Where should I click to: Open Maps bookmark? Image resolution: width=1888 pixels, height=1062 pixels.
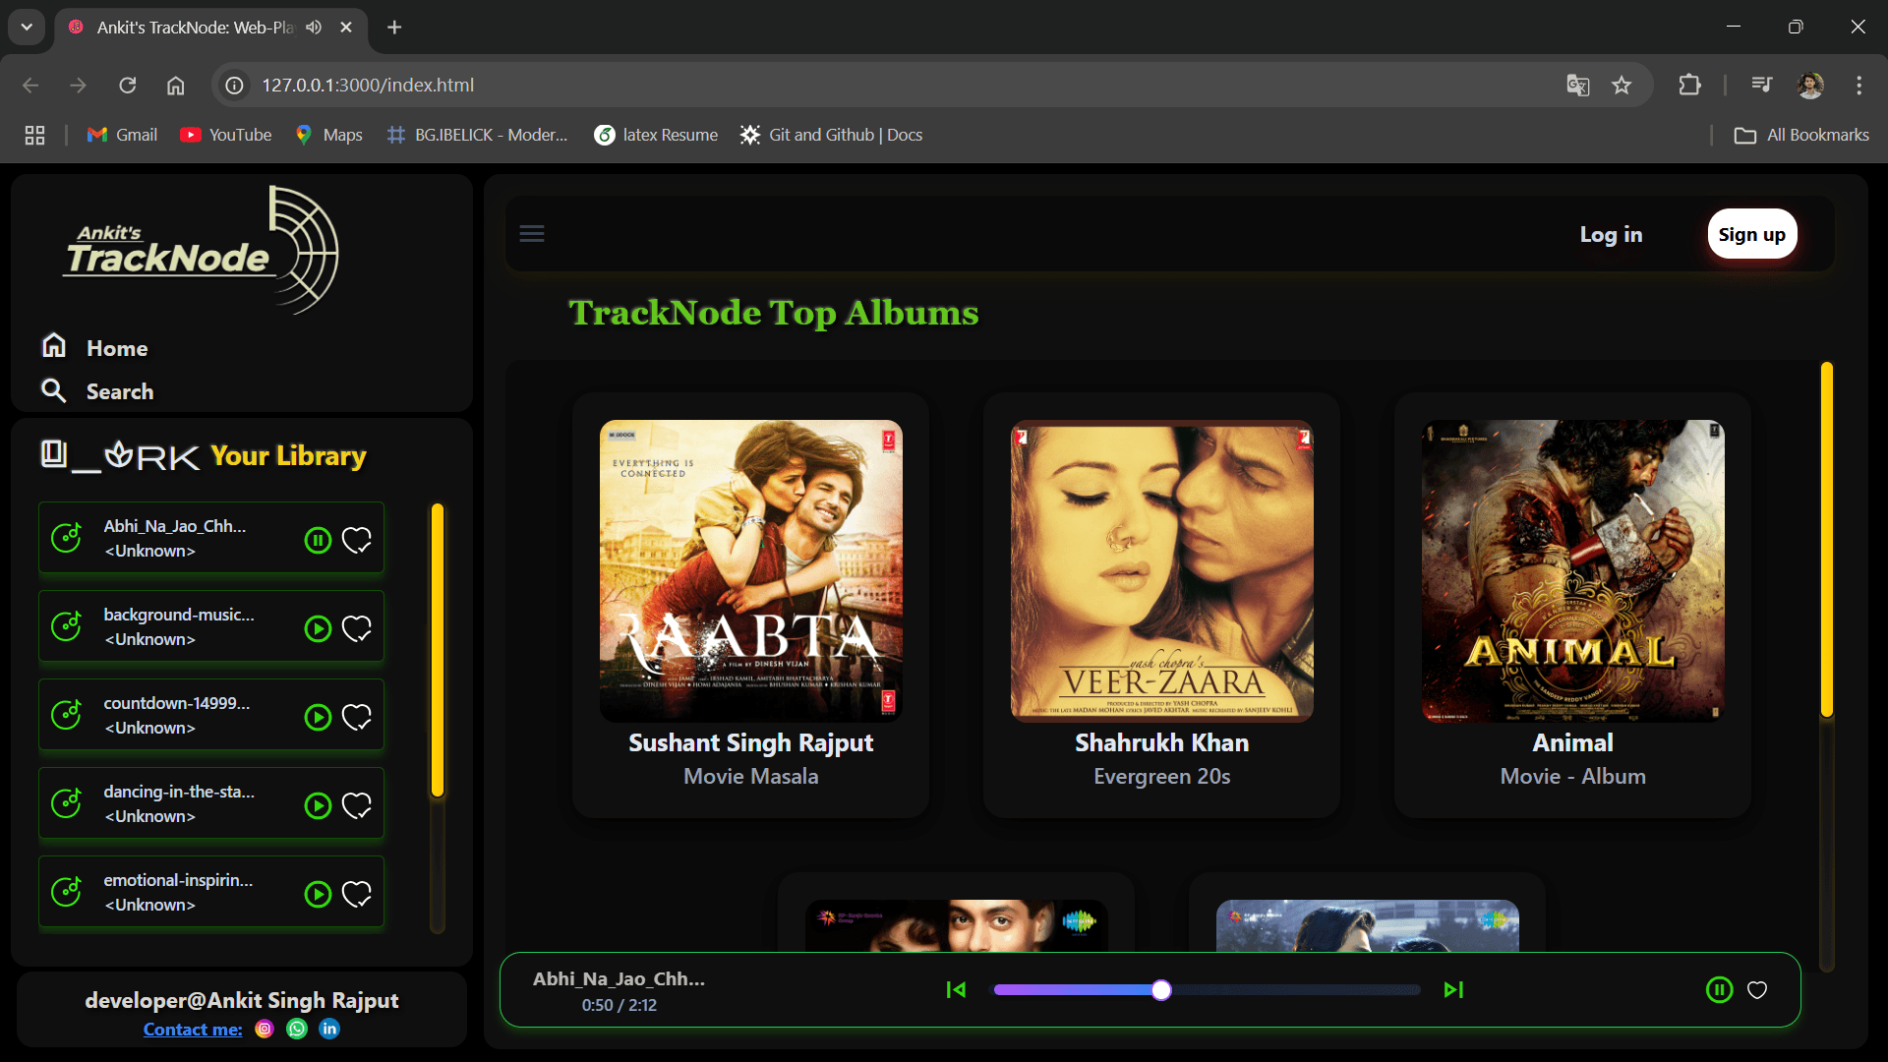[x=328, y=135]
